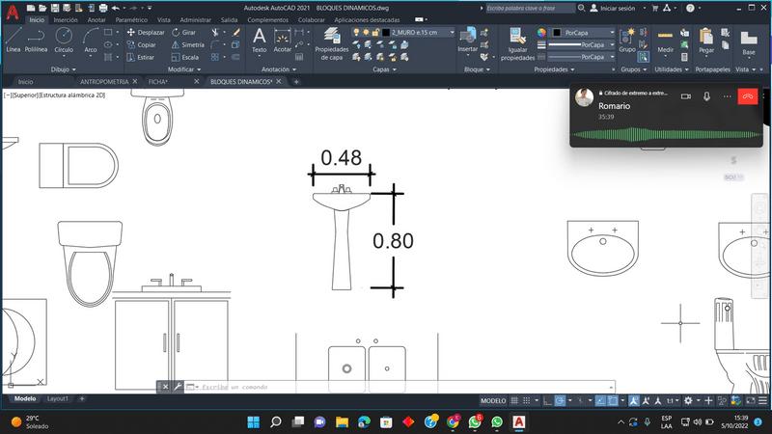Toggle snap mode in status bar
Viewport: 772px width, 434px height.
click(526, 400)
